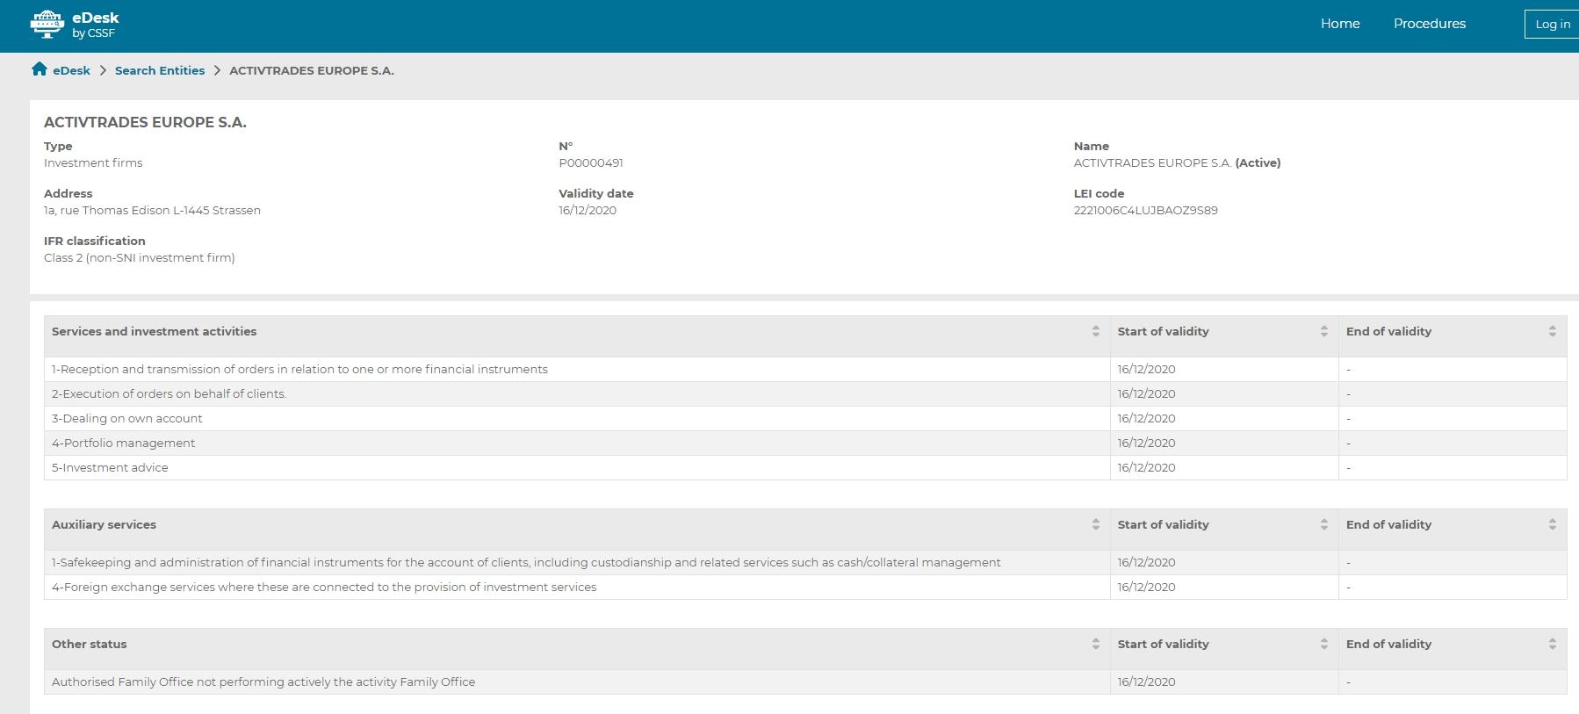Click the IFR classification Class 2 value
Screen dimensions: 1579x714
click(140, 257)
